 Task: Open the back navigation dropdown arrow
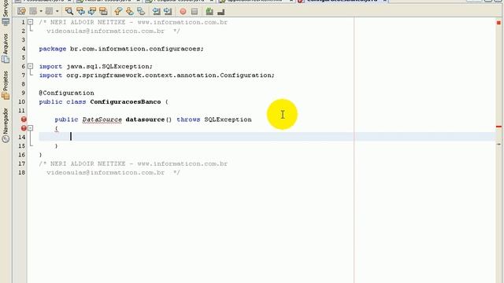[41, 11]
